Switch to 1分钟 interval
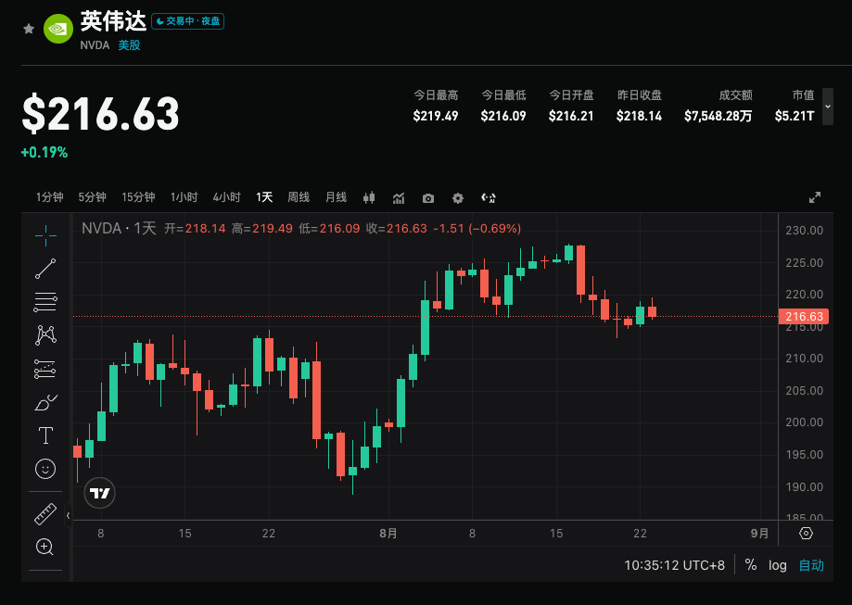Viewport: 852px width, 605px height. [49, 197]
